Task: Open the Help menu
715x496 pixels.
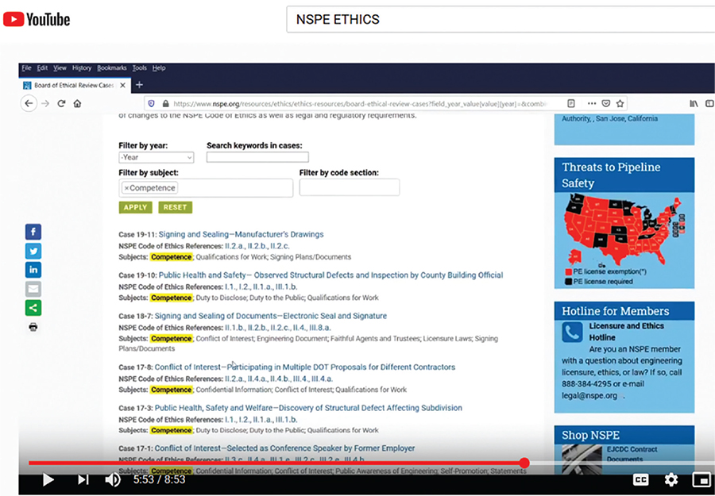Action: click(159, 68)
